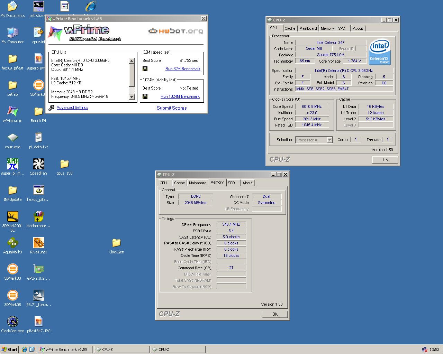Viewport: 443px width, 354px height.
Task: Open About tab in CPU-Z processor window
Action: pyautogui.click(x=358, y=29)
